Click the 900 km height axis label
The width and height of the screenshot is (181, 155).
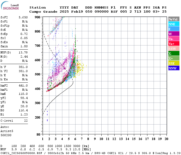pyautogui.click(x=37, y=17)
